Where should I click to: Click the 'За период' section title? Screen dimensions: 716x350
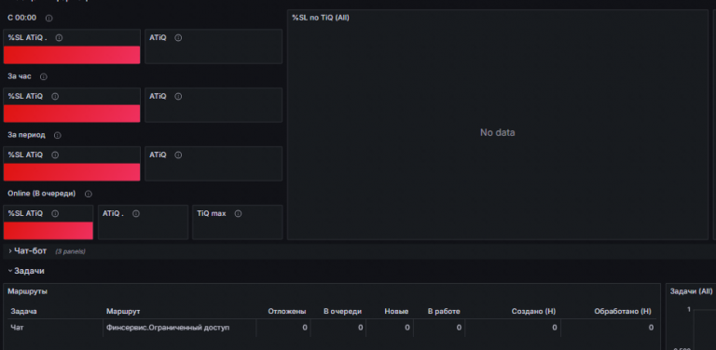pyautogui.click(x=26, y=135)
